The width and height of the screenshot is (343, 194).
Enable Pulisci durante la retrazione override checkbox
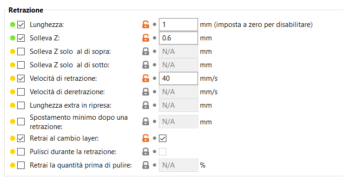[x=21, y=152]
